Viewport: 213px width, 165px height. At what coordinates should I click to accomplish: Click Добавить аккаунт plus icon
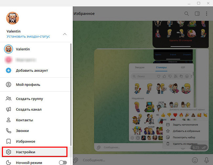pos(8,70)
